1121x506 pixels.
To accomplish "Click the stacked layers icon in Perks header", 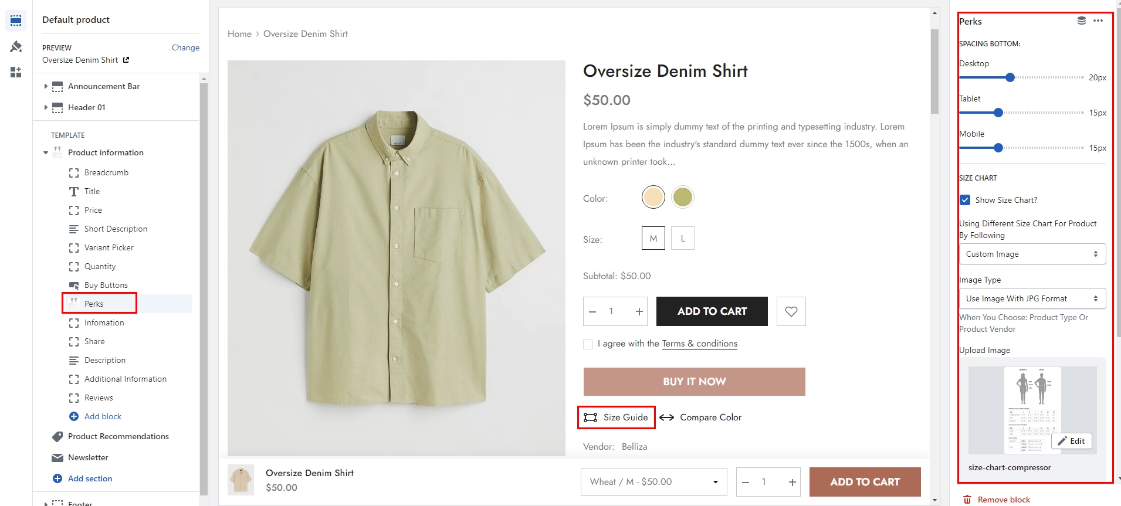I will pyautogui.click(x=1082, y=21).
